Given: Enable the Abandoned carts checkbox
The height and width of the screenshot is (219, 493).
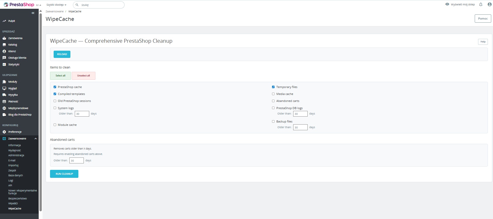Looking at the screenshot, I should [273, 101].
